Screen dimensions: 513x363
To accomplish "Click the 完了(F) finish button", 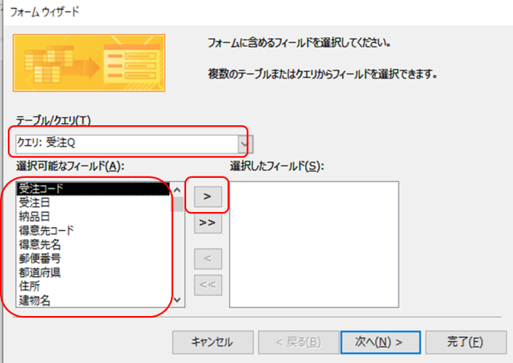I will click(x=466, y=342).
